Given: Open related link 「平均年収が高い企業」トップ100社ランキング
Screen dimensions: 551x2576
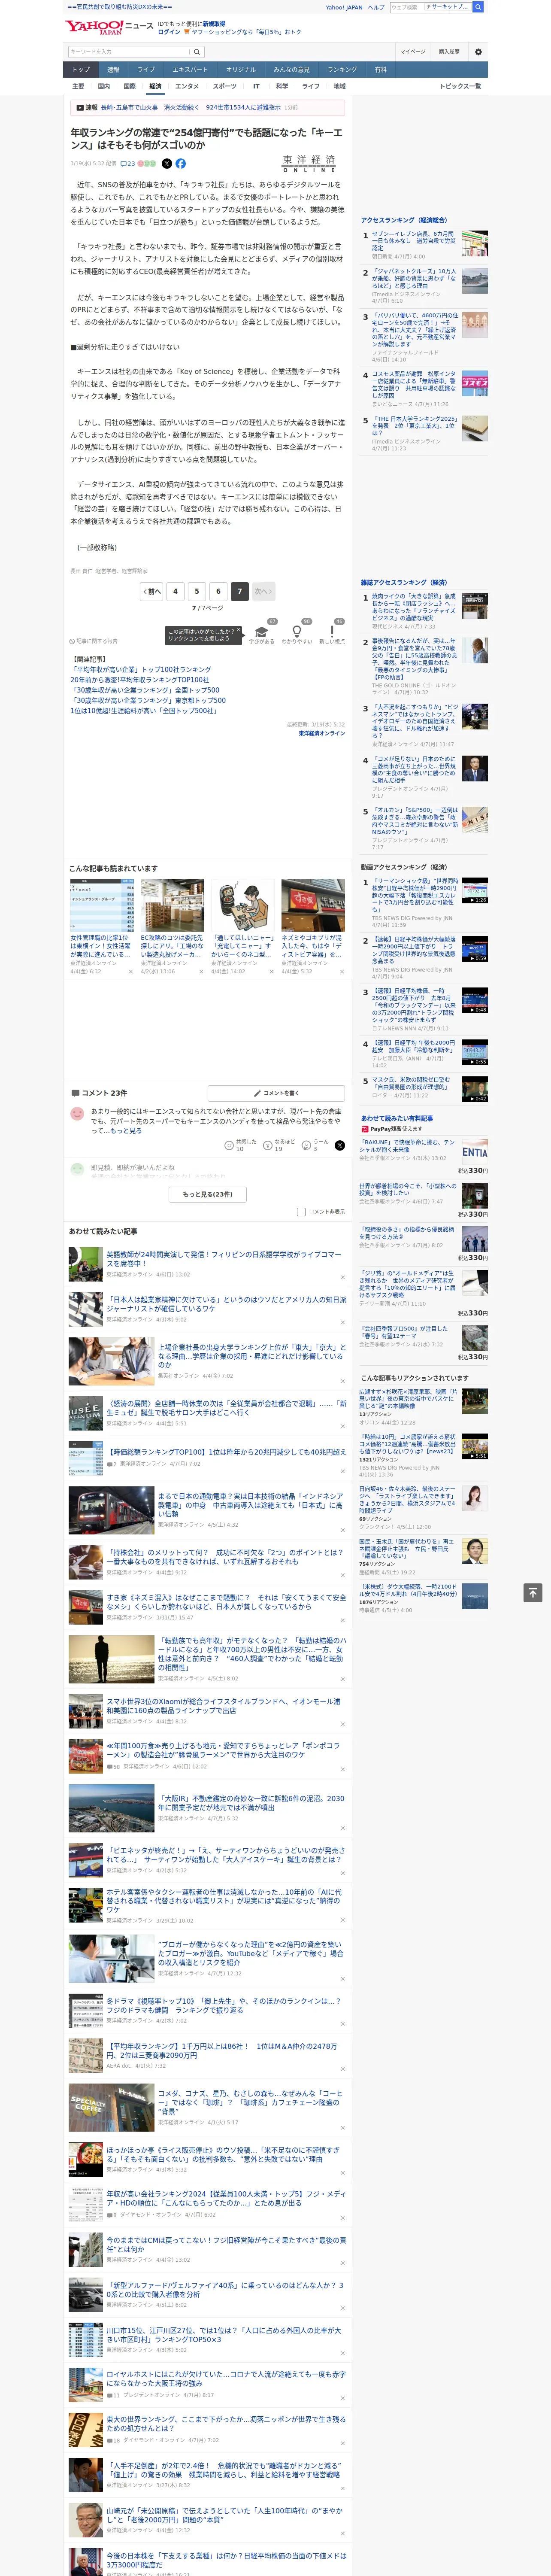Looking at the screenshot, I should (x=141, y=670).
